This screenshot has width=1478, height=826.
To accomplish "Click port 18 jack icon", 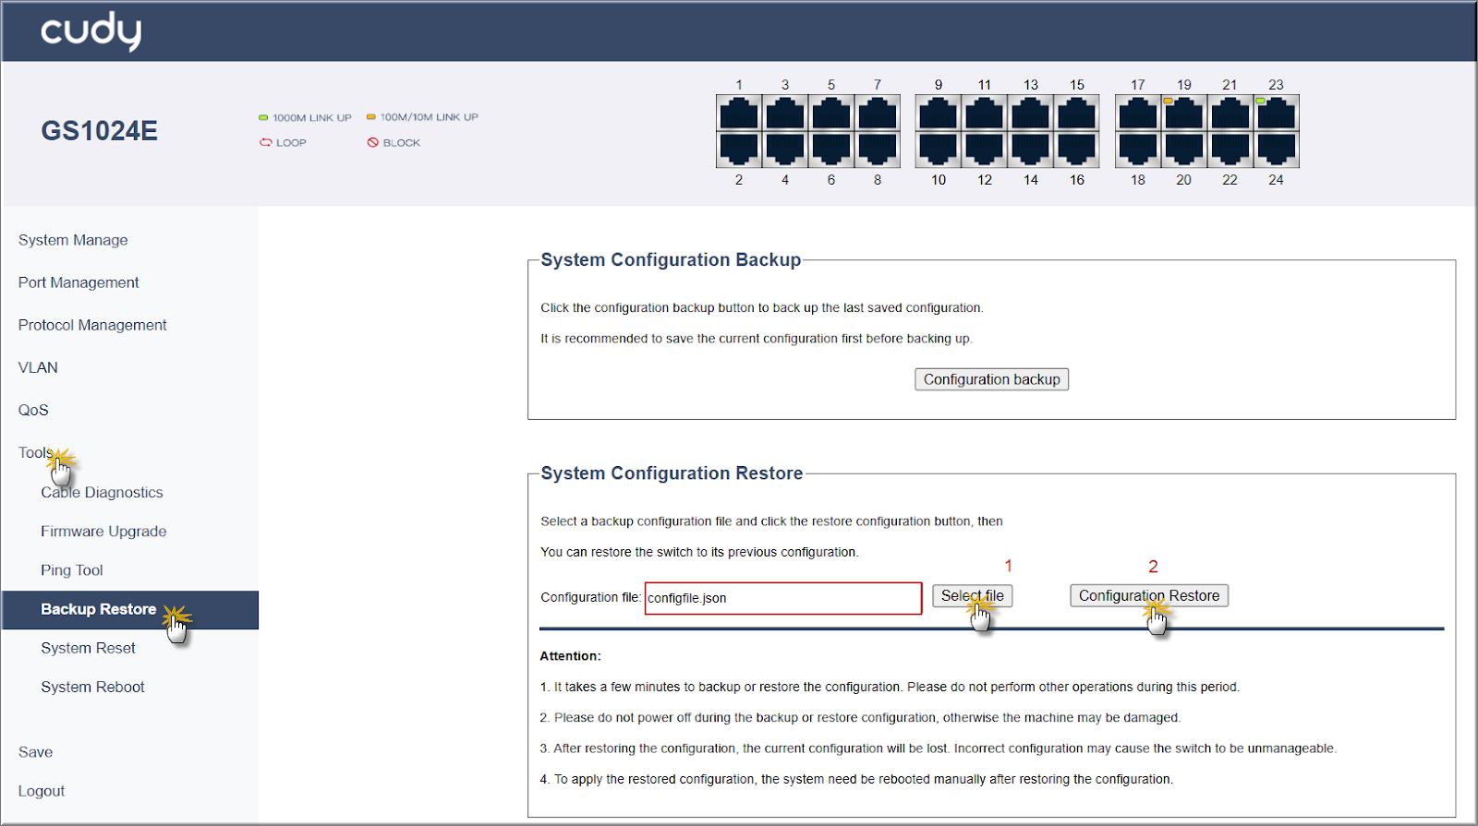I will [x=1138, y=150].
